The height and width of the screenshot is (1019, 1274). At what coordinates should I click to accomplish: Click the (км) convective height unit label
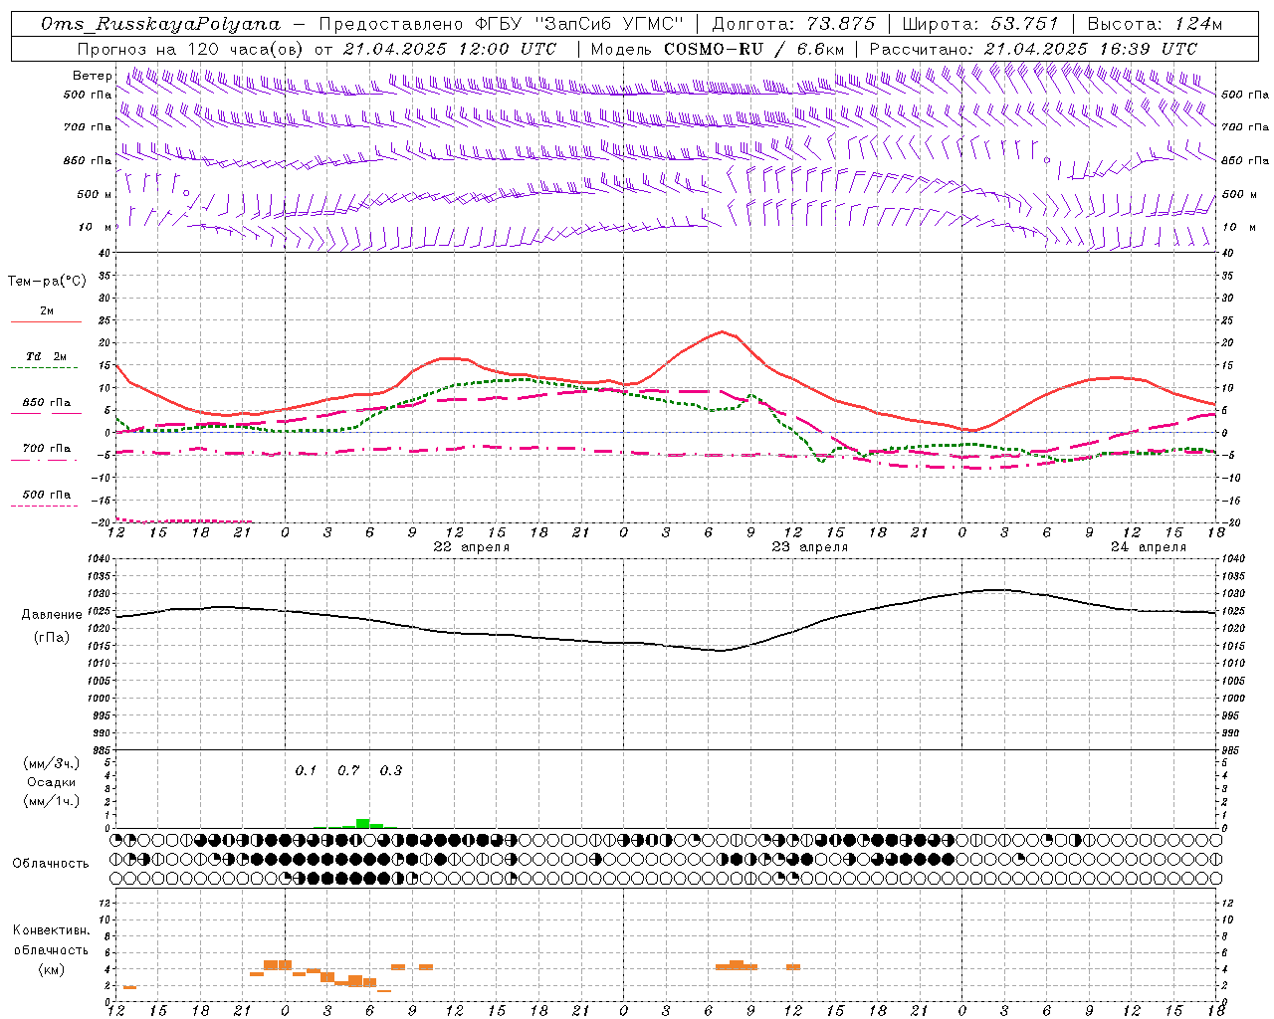click(x=51, y=969)
